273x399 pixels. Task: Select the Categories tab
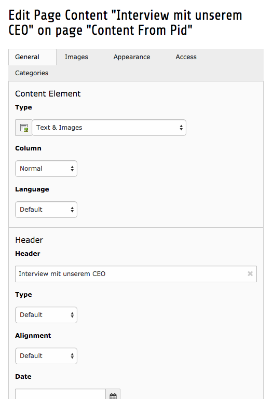click(32, 73)
